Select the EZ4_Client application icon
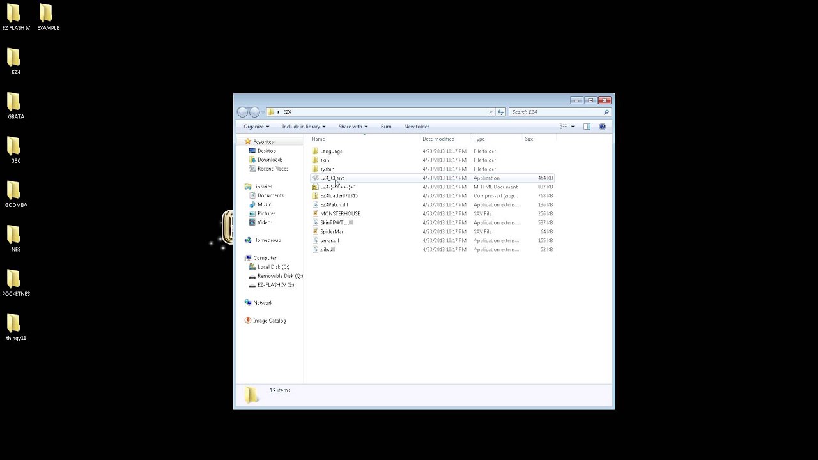This screenshot has width=818, height=460. (315, 178)
